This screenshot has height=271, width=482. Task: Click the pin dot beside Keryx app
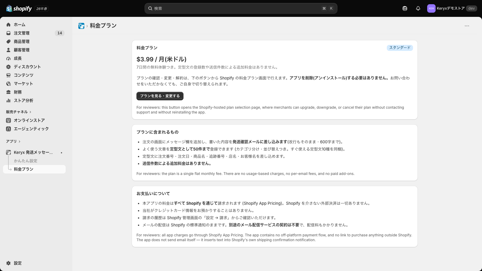tap(61, 153)
